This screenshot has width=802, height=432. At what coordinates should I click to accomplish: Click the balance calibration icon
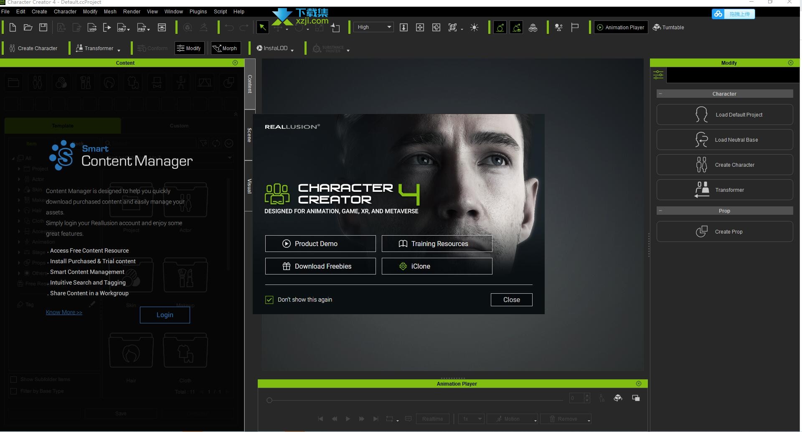coord(558,28)
